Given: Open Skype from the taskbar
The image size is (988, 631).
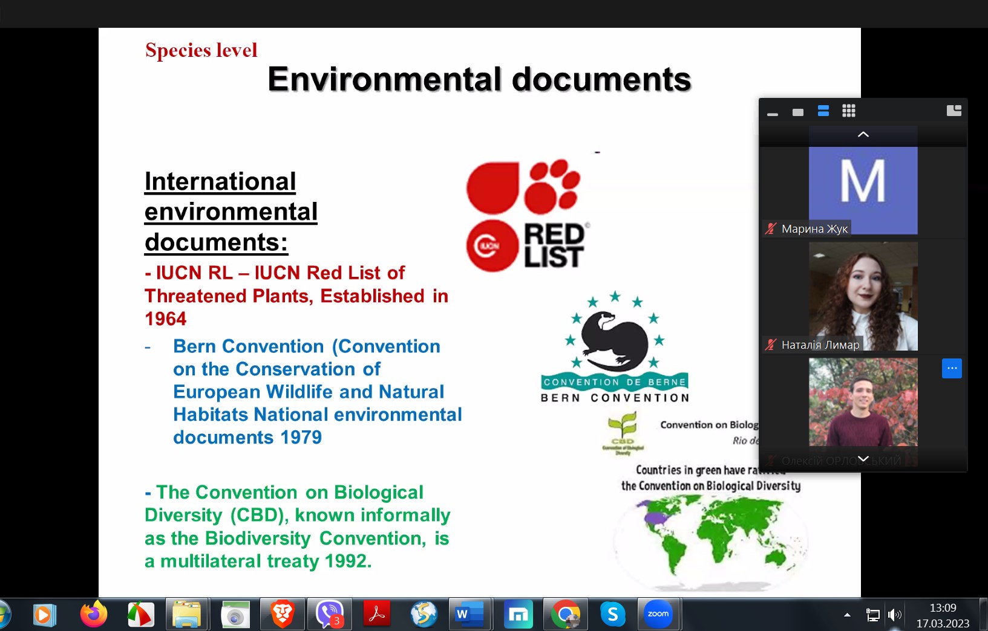Looking at the screenshot, I should click(x=613, y=615).
